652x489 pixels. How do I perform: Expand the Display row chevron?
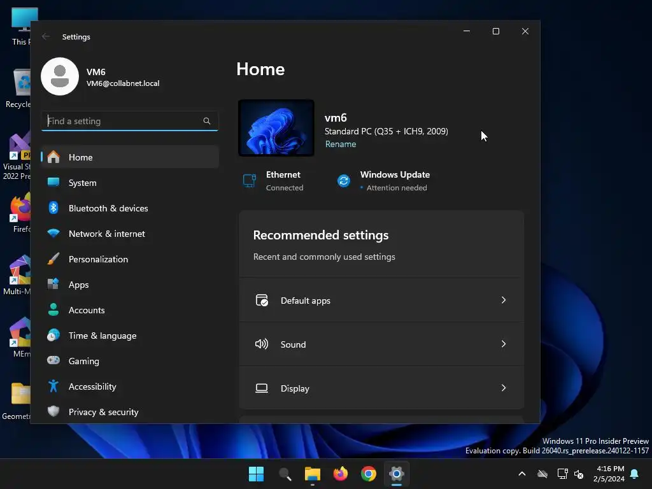(504, 388)
